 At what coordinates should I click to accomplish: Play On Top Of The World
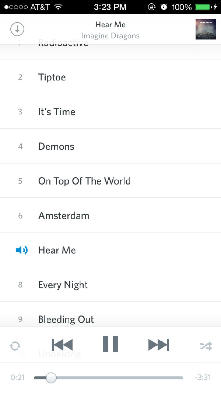point(84,181)
